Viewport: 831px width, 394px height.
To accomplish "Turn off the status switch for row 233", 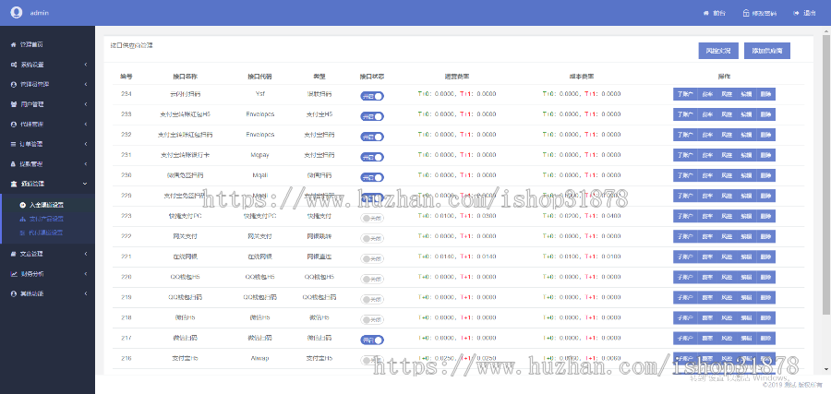I will click(x=372, y=116).
